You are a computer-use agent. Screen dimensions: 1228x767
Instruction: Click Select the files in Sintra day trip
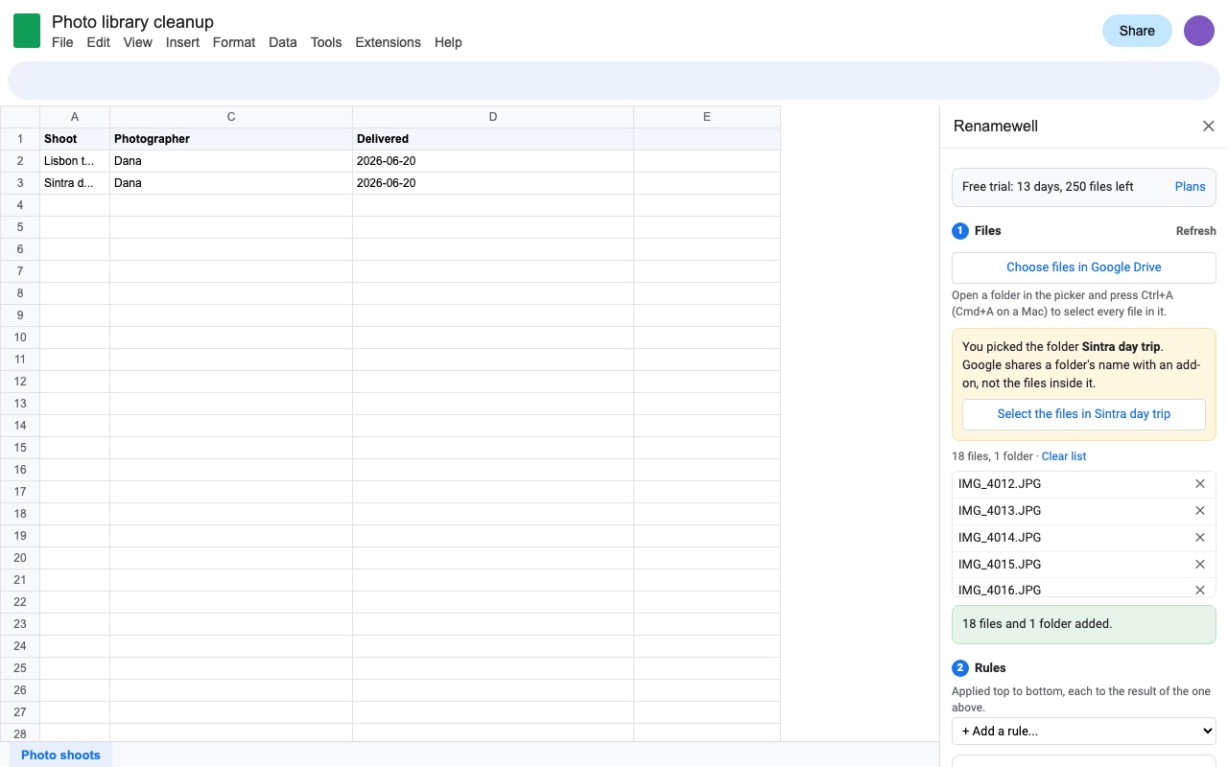tap(1084, 414)
